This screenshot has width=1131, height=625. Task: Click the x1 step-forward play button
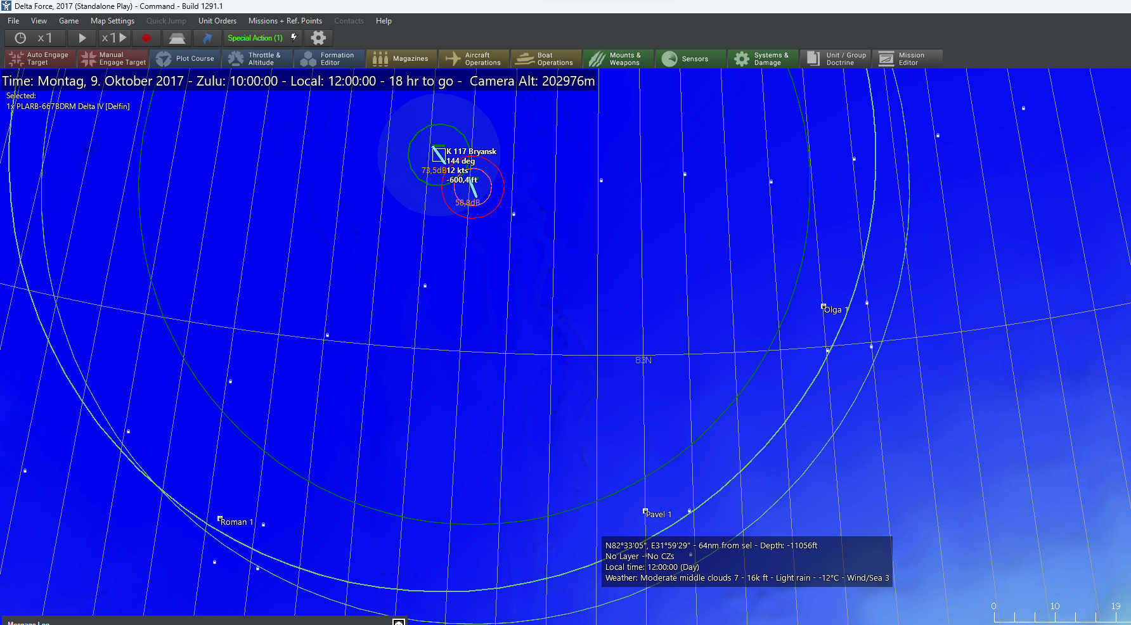114,38
